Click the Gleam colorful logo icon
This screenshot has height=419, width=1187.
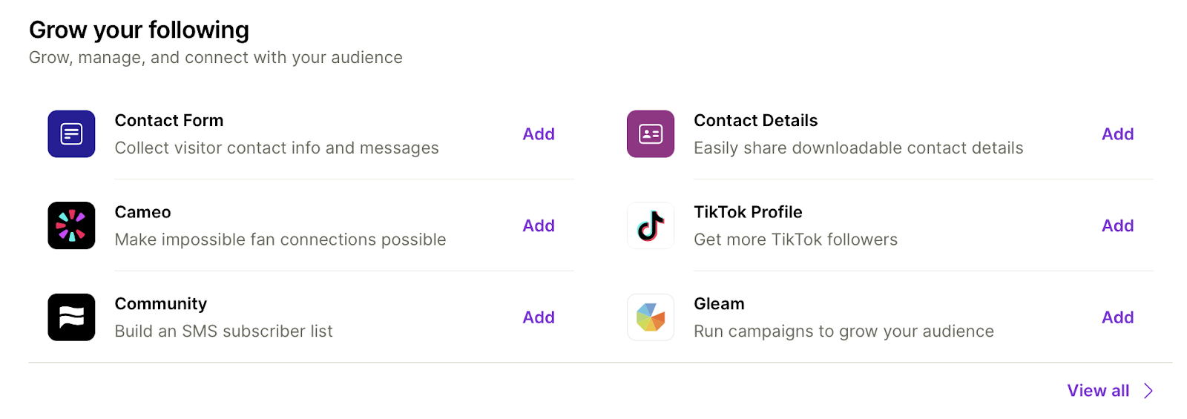click(650, 317)
